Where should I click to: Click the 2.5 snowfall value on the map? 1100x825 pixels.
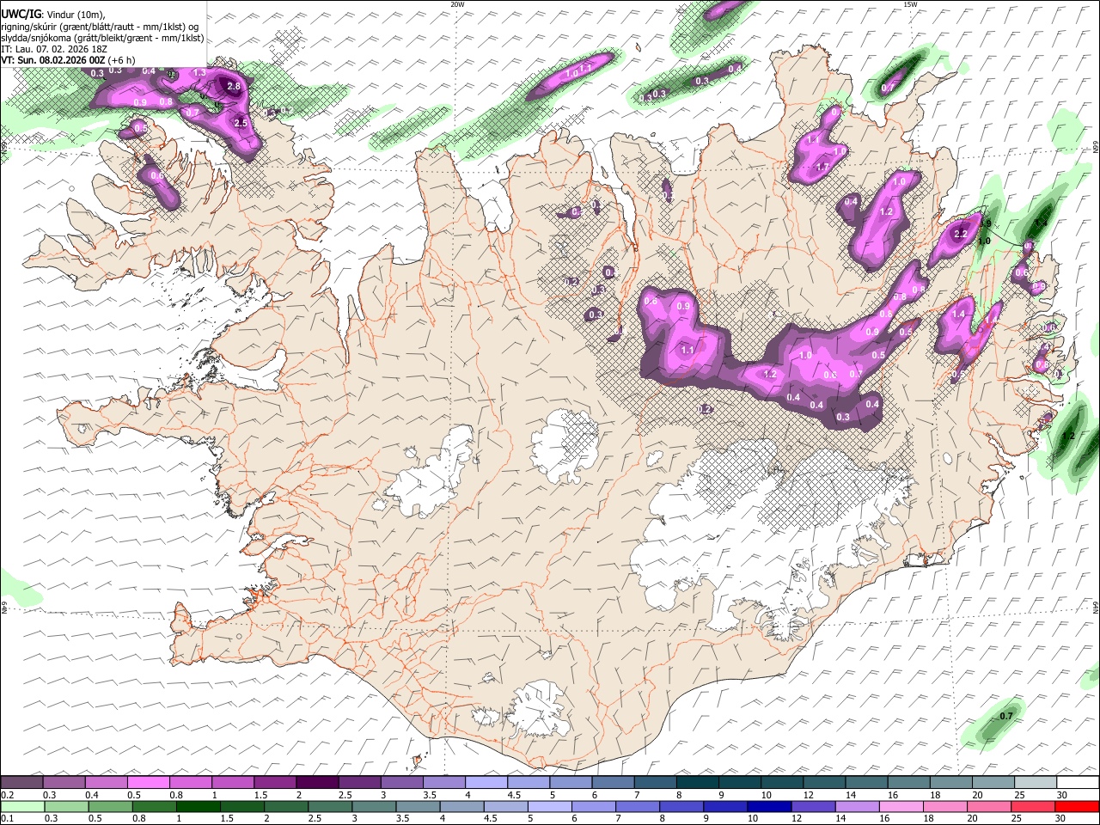pyautogui.click(x=241, y=123)
